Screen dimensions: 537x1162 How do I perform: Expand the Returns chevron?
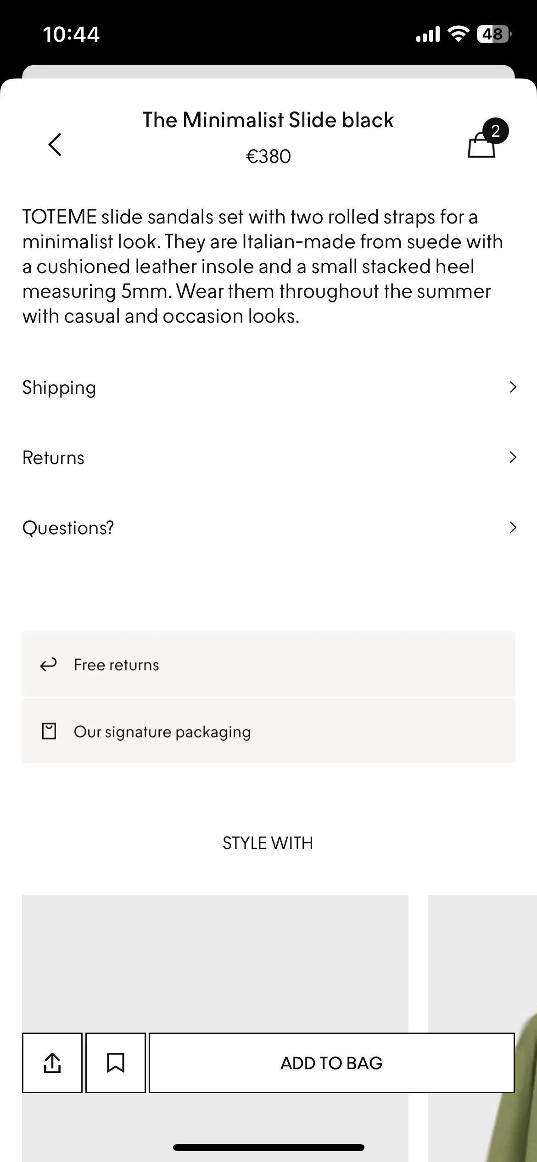pyautogui.click(x=513, y=457)
